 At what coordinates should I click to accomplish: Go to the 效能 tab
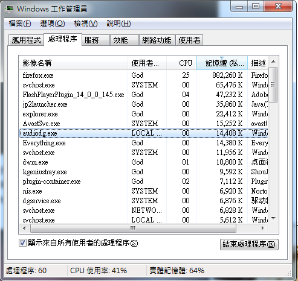125,40
